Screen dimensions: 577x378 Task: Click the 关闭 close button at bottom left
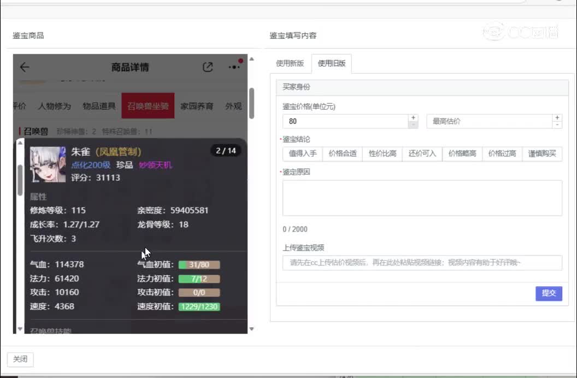click(20, 359)
